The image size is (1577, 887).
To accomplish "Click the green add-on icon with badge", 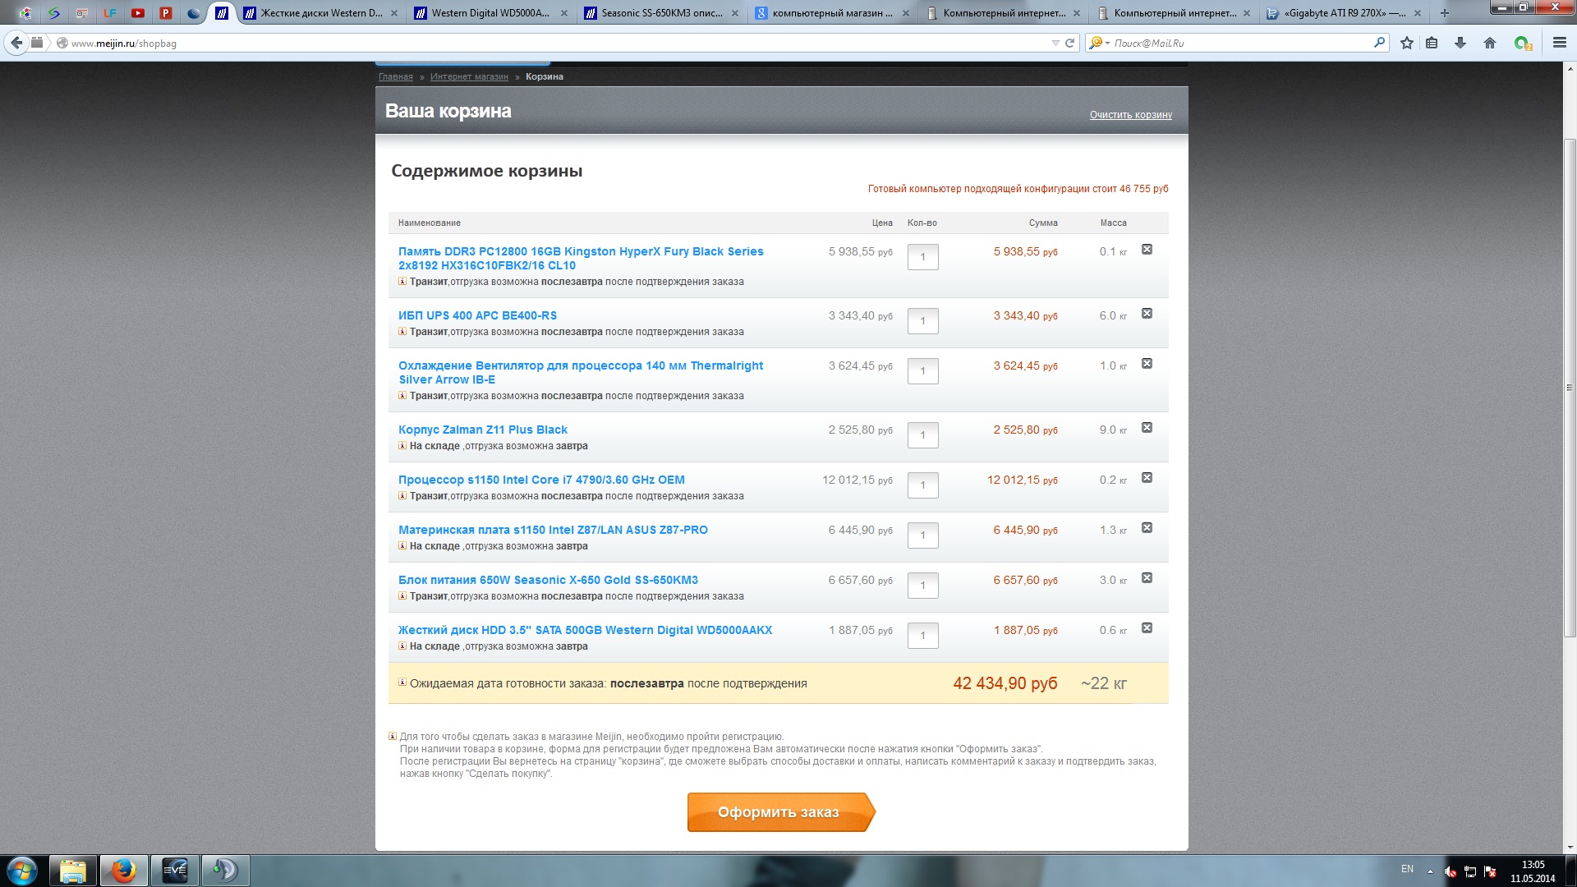I will (1523, 44).
